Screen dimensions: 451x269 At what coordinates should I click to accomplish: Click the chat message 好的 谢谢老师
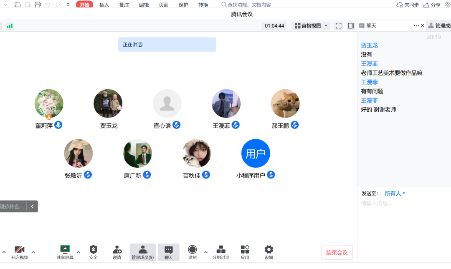378,110
